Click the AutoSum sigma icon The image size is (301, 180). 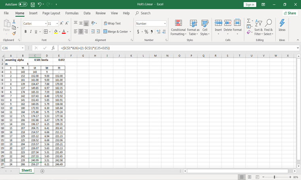coord(249,21)
